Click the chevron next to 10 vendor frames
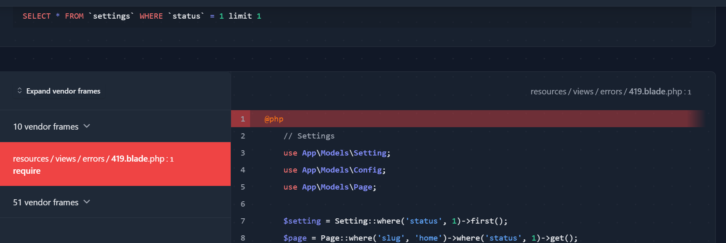Screen dimensions: 726x243 pos(87,126)
